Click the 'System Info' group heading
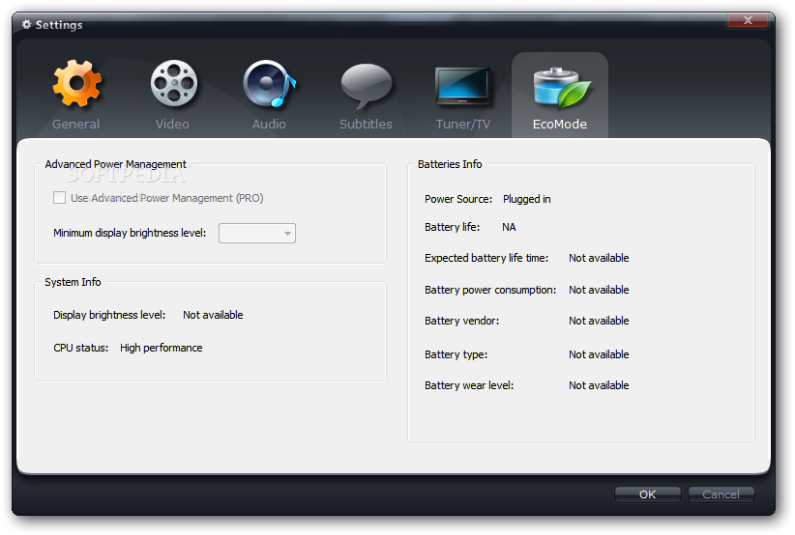 click(x=73, y=282)
